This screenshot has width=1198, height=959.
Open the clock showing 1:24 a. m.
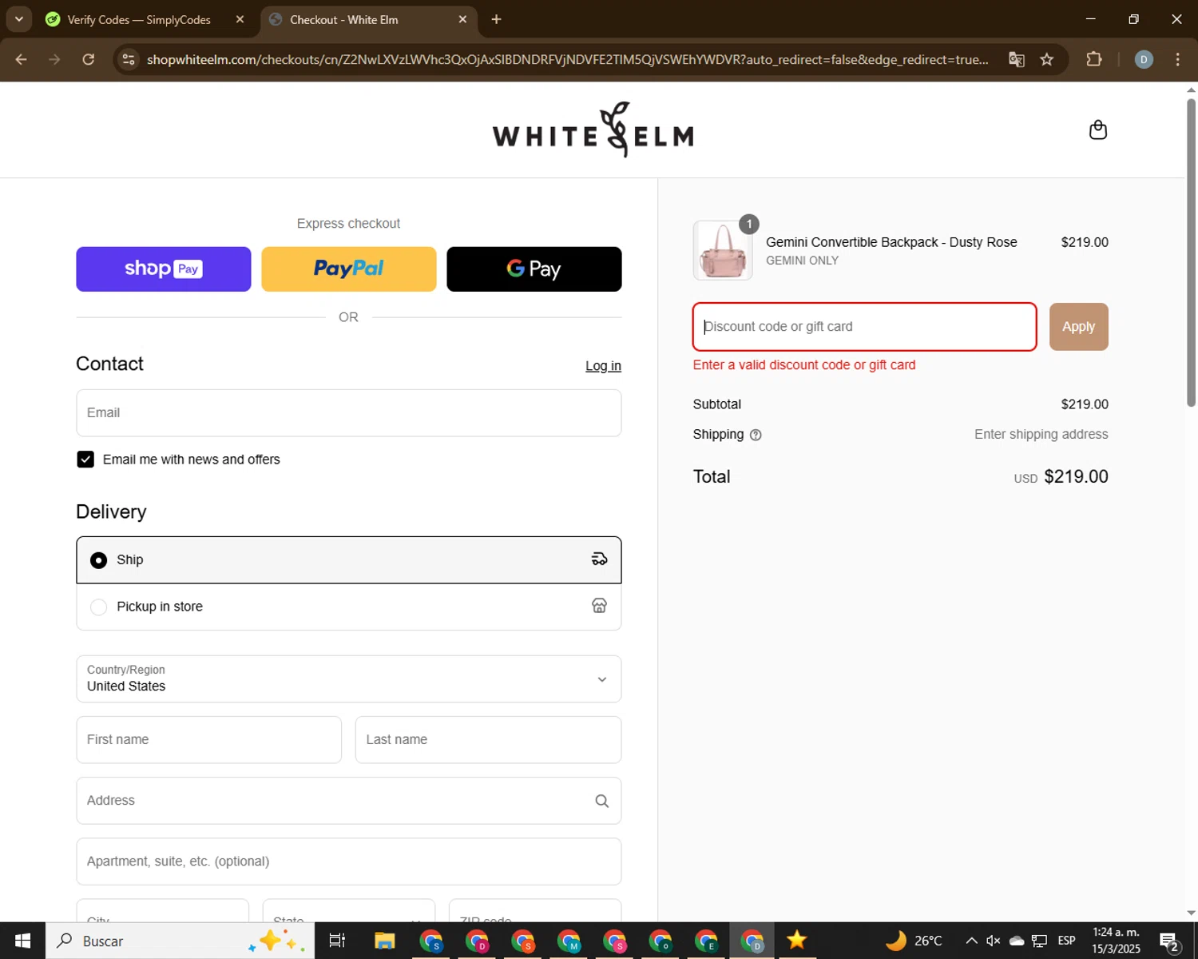(x=1116, y=941)
